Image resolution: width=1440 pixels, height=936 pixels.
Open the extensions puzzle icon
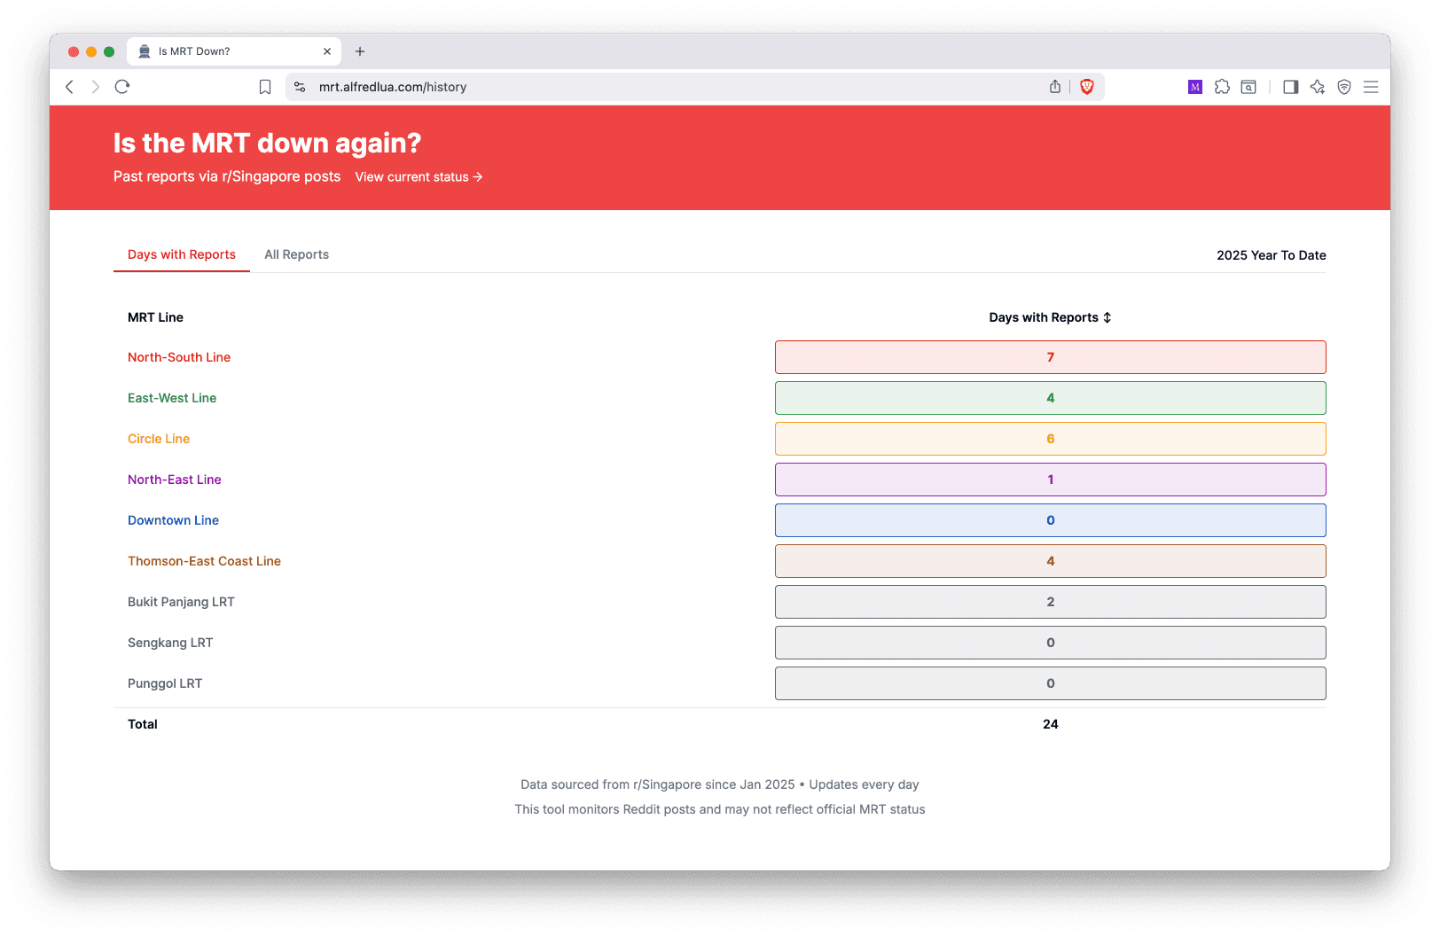(1222, 87)
